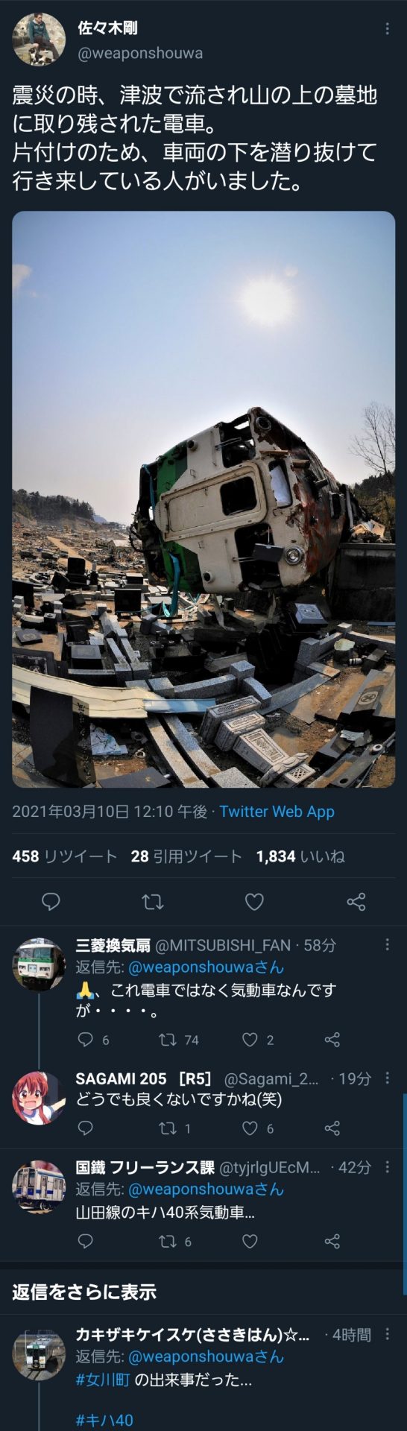Click the share icon under main tweet

click(x=356, y=902)
